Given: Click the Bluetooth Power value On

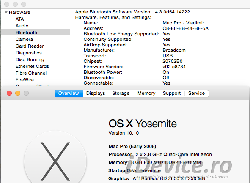Looking at the screenshot, I should click(x=166, y=72).
